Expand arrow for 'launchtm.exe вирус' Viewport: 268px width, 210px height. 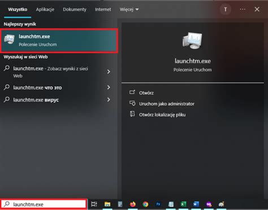109,99
